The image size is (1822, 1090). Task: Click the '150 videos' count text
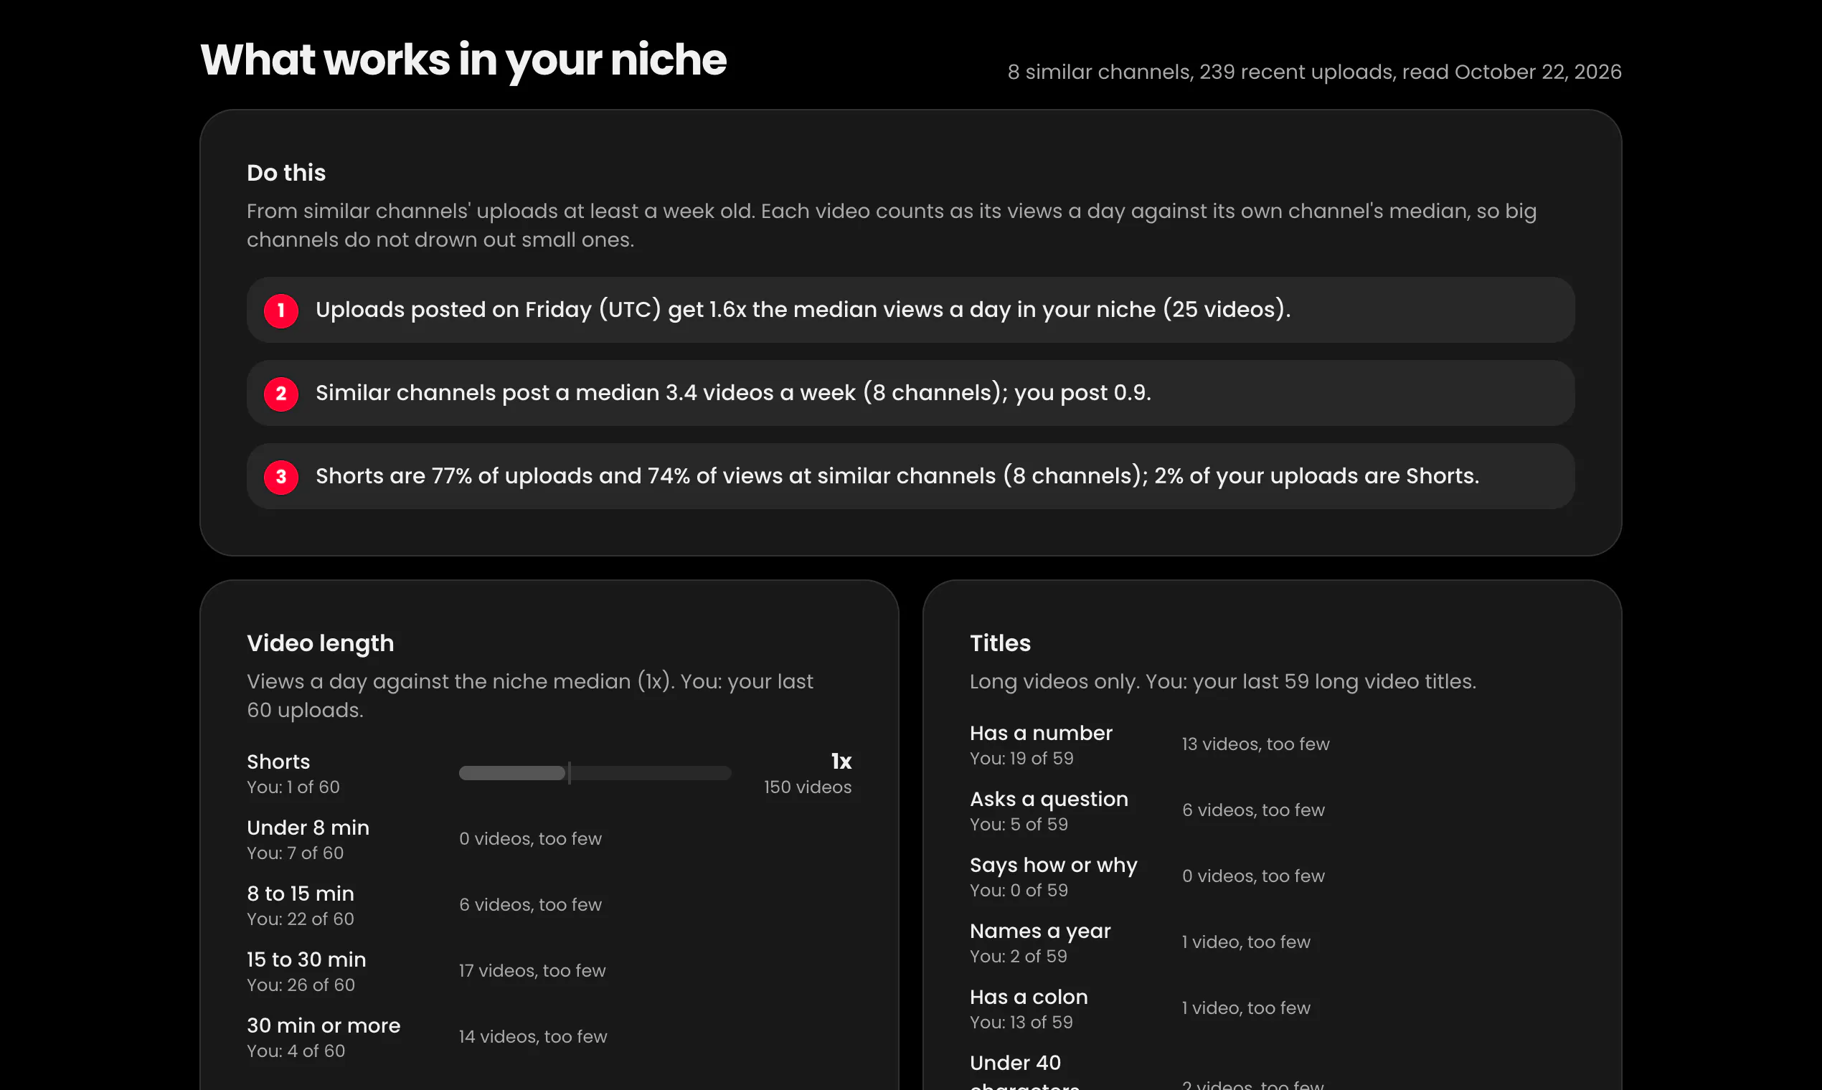[x=808, y=787]
